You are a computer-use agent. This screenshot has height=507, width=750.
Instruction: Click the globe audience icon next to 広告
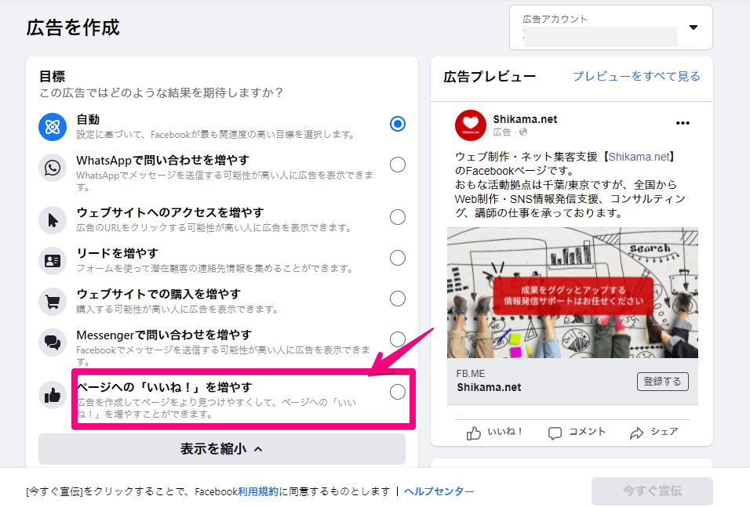(523, 132)
